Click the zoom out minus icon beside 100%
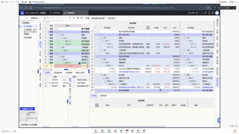This screenshot has width=239, height=134. coord(189,13)
